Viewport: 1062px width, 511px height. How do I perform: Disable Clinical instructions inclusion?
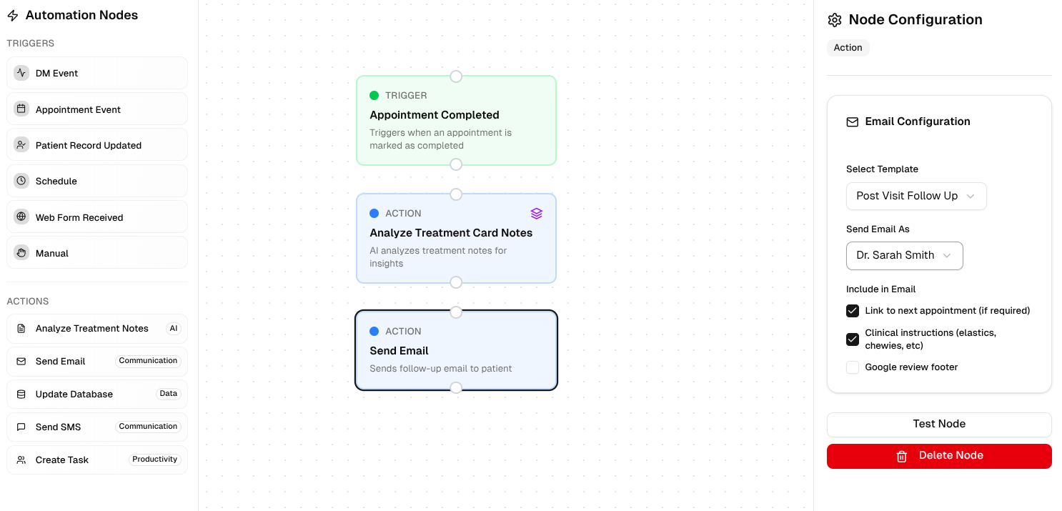853,339
